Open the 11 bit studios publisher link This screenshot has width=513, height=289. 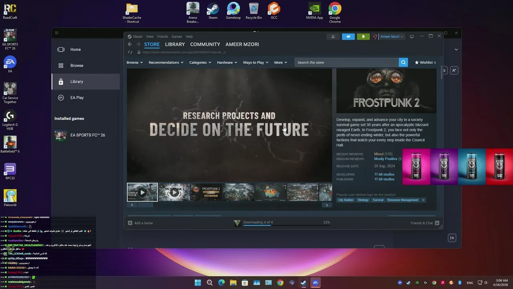point(384,179)
